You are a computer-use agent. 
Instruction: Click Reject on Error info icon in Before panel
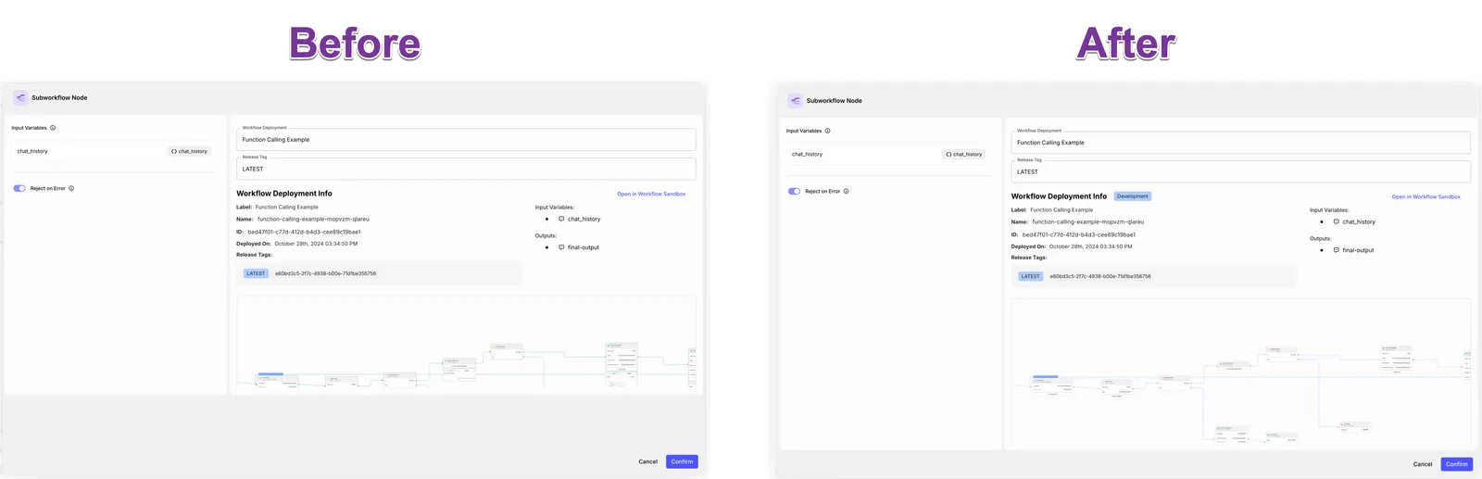coord(71,188)
